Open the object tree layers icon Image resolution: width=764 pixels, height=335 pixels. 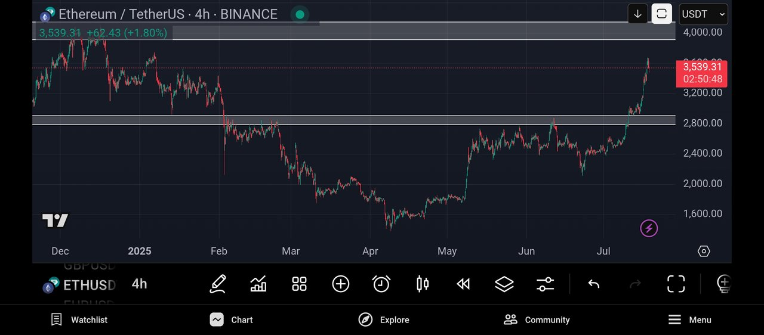click(504, 284)
